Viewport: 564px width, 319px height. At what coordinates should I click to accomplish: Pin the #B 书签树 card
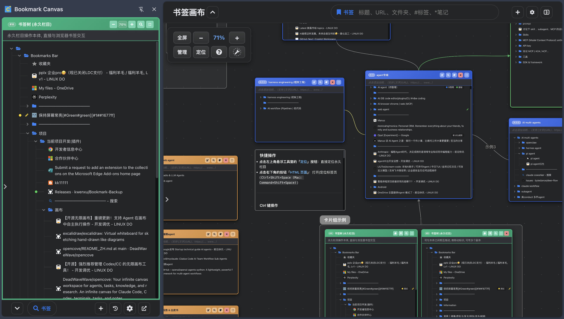pyautogui.click(x=490, y=234)
